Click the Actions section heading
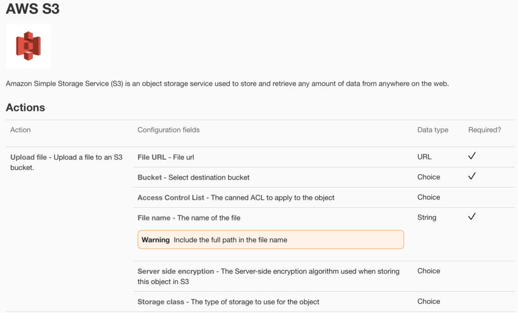 [25, 108]
